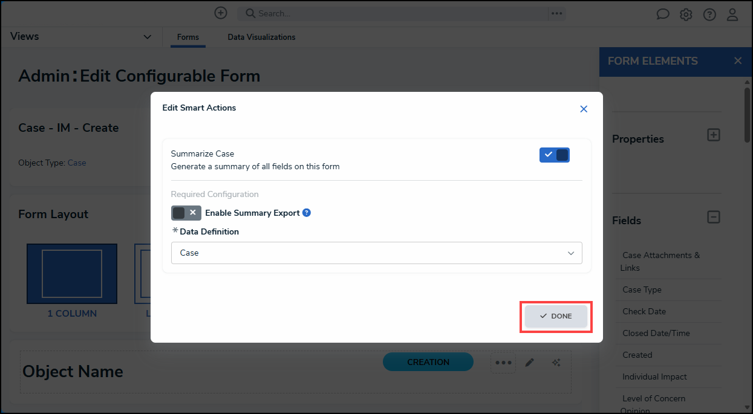Toggle the Summarize Case switch off
Screen dimensions: 753x414
click(555, 155)
